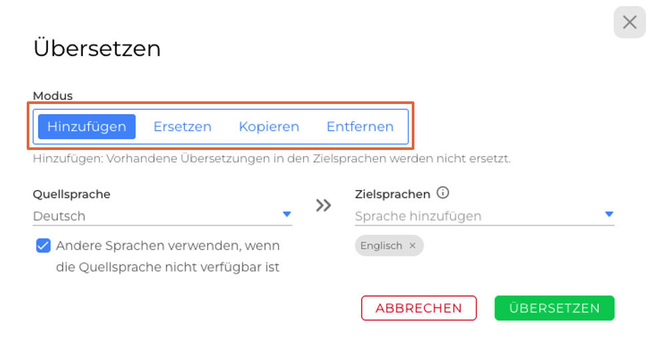Choose the Kopieren mode
Viewport: 654px width, 352px height.
pos(269,127)
